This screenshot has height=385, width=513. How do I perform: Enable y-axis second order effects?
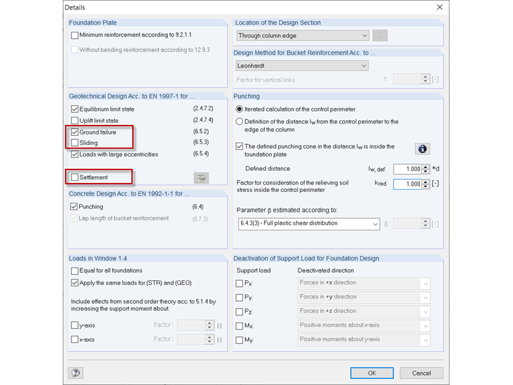tap(75, 326)
